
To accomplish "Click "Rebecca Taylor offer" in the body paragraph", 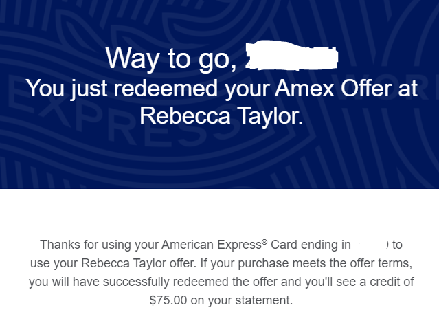I will coord(139,263).
